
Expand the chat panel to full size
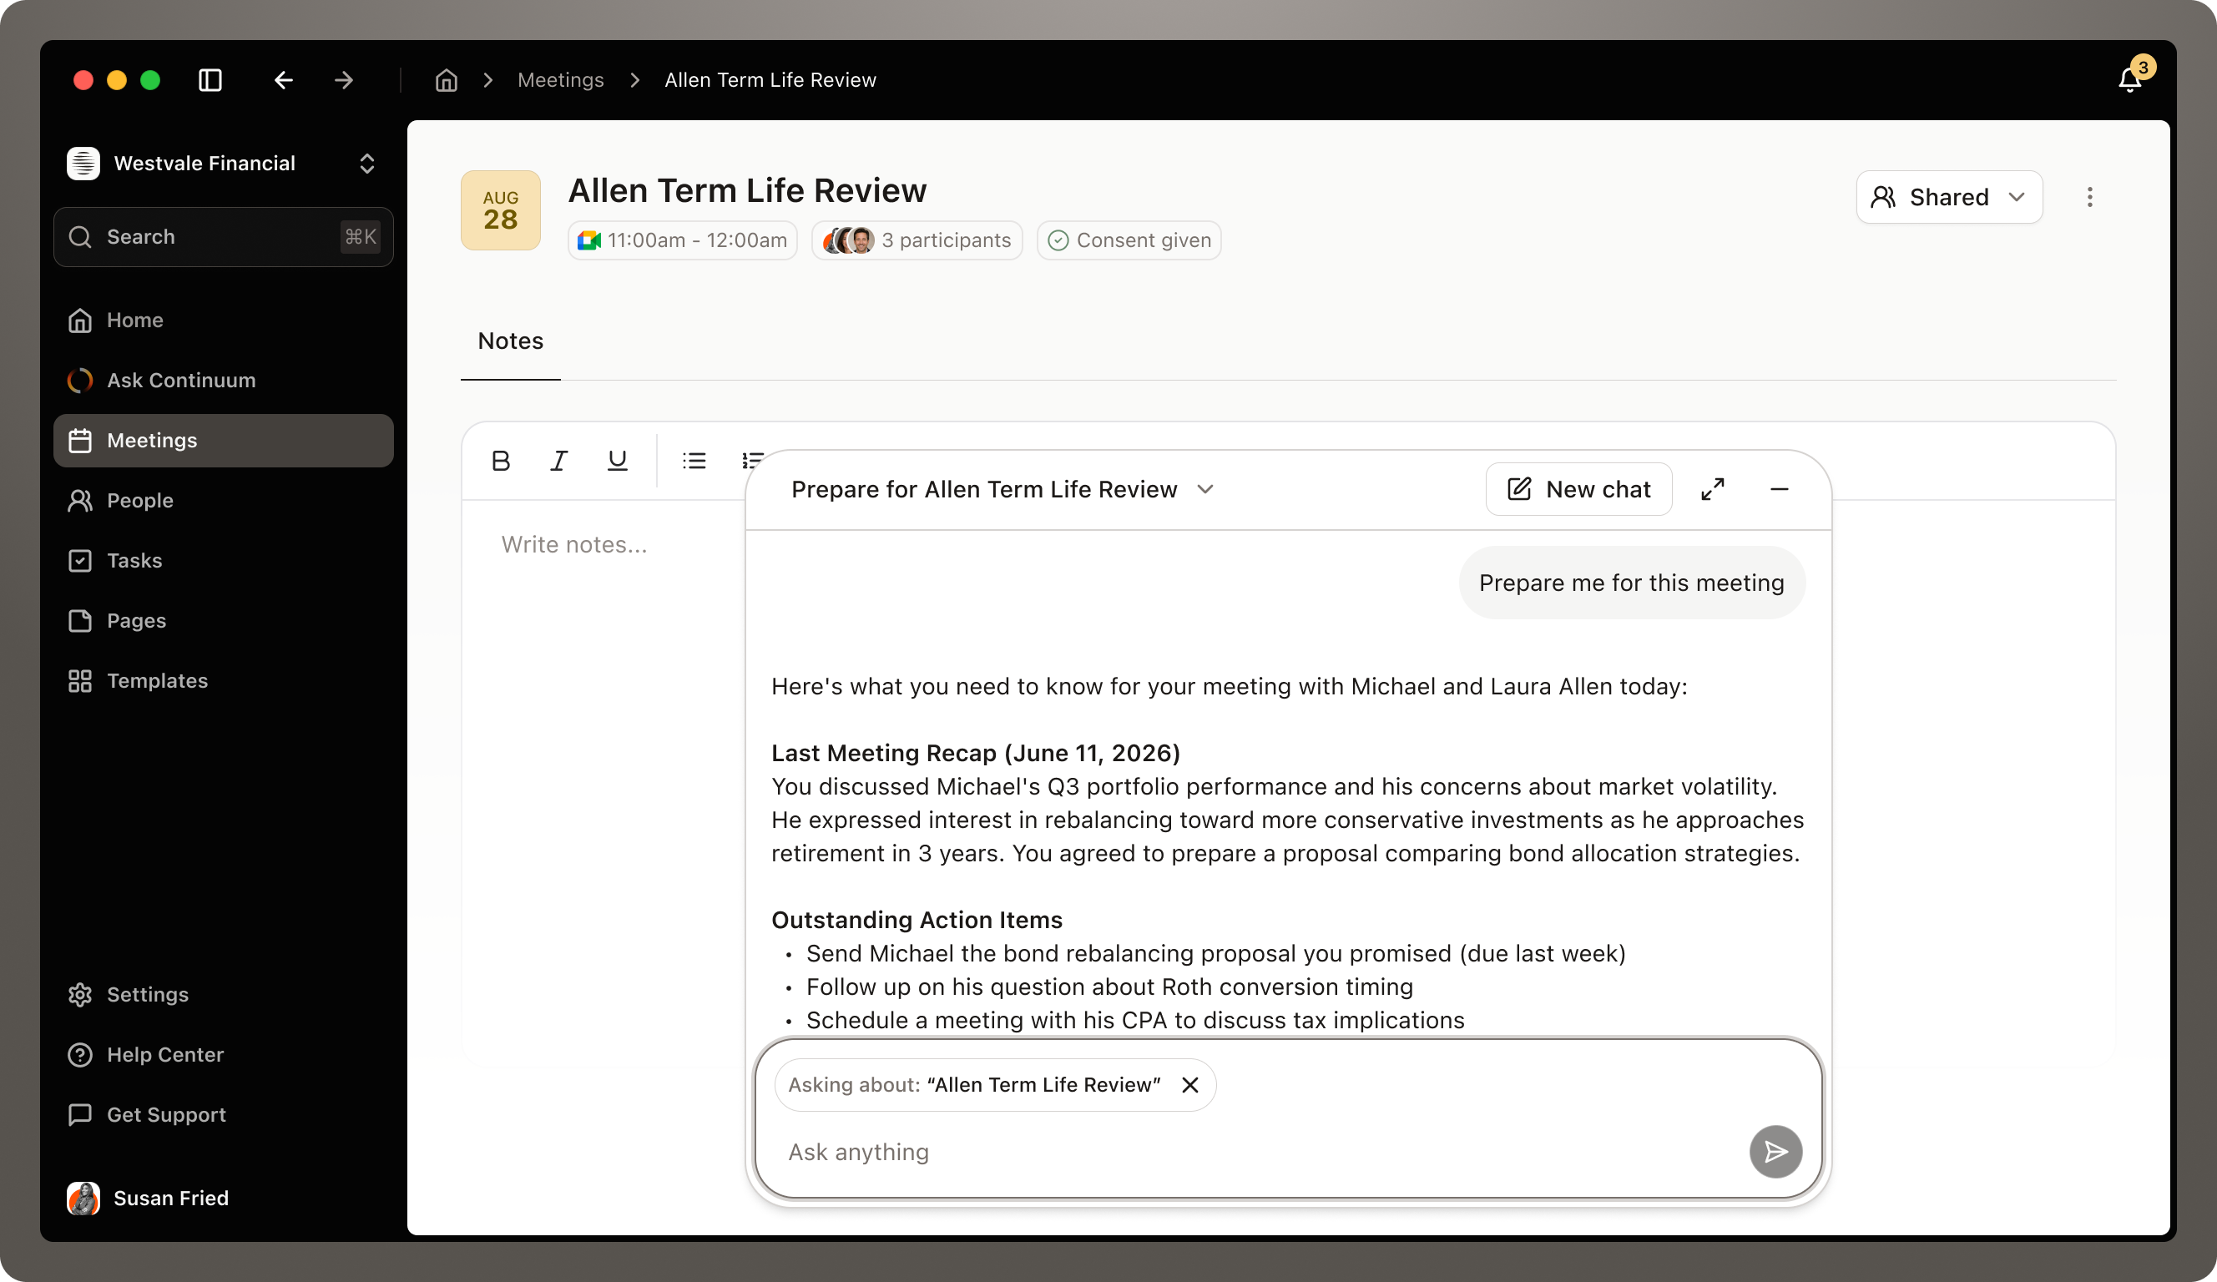coord(1712,489)
